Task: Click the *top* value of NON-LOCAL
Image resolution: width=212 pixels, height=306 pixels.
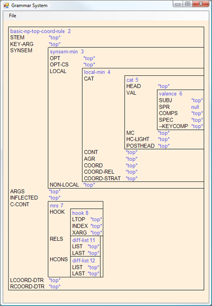Action: click(x=89, y=185)
